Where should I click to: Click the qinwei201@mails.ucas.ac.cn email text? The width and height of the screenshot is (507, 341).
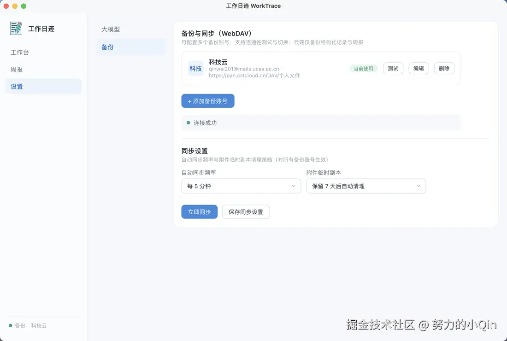tap(244, 69)
